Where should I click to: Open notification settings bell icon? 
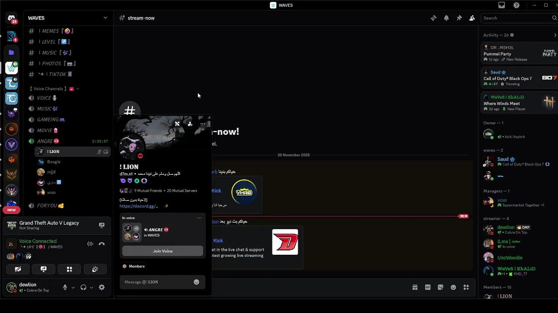click(446, 18)
